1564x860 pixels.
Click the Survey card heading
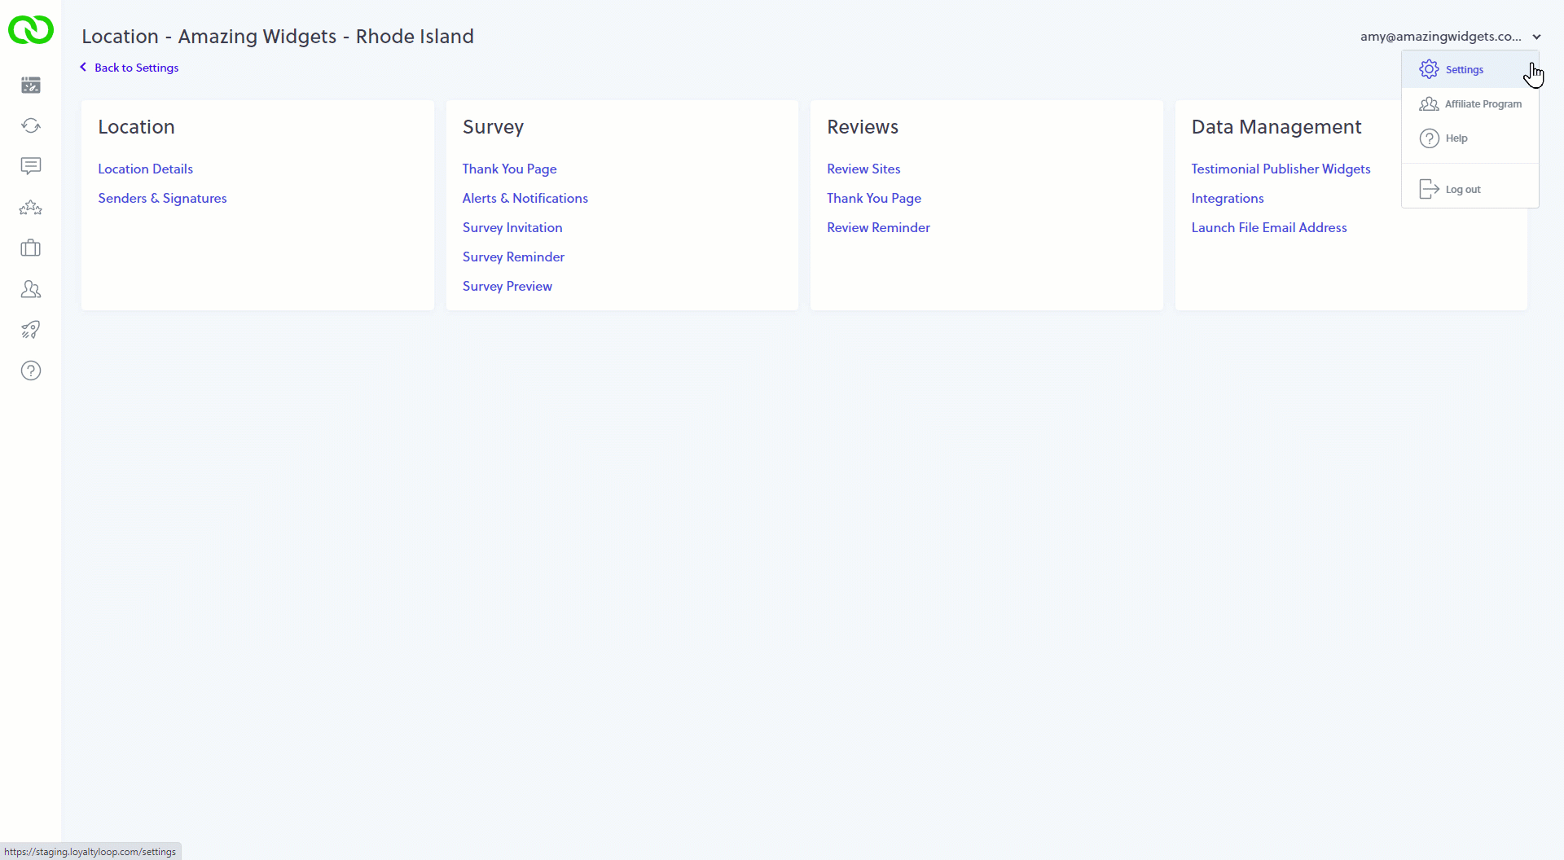(493, 127)
